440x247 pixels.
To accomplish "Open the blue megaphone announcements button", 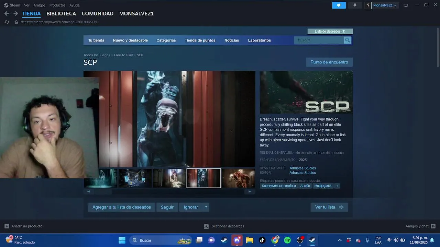I will coord(339,5).
